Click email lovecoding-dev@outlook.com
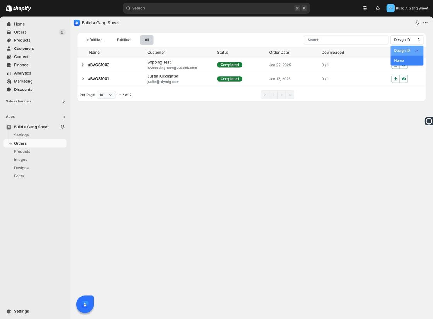This screenshot has width=433, height=319. (x=172, y=68)
